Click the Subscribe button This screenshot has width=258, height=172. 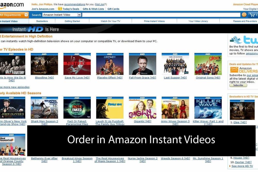[x=238, y=85]
